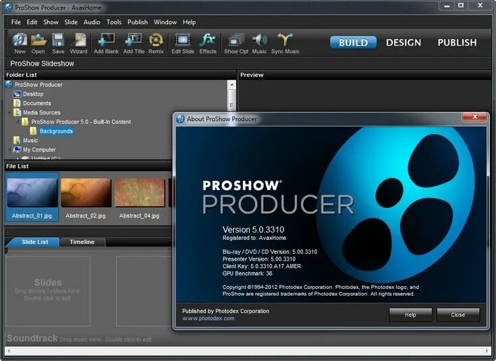Screen dimensions: 496x361
Task: Click the horizontal scrollbar right arrow
Action: (487, 351)
